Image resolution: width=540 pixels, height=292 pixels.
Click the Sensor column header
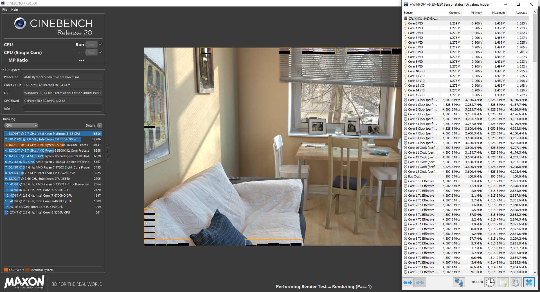click(420, 13)
